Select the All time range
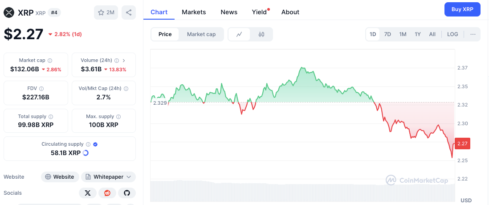Viewport: 489px width, 205px height. (x=432, y=34)
